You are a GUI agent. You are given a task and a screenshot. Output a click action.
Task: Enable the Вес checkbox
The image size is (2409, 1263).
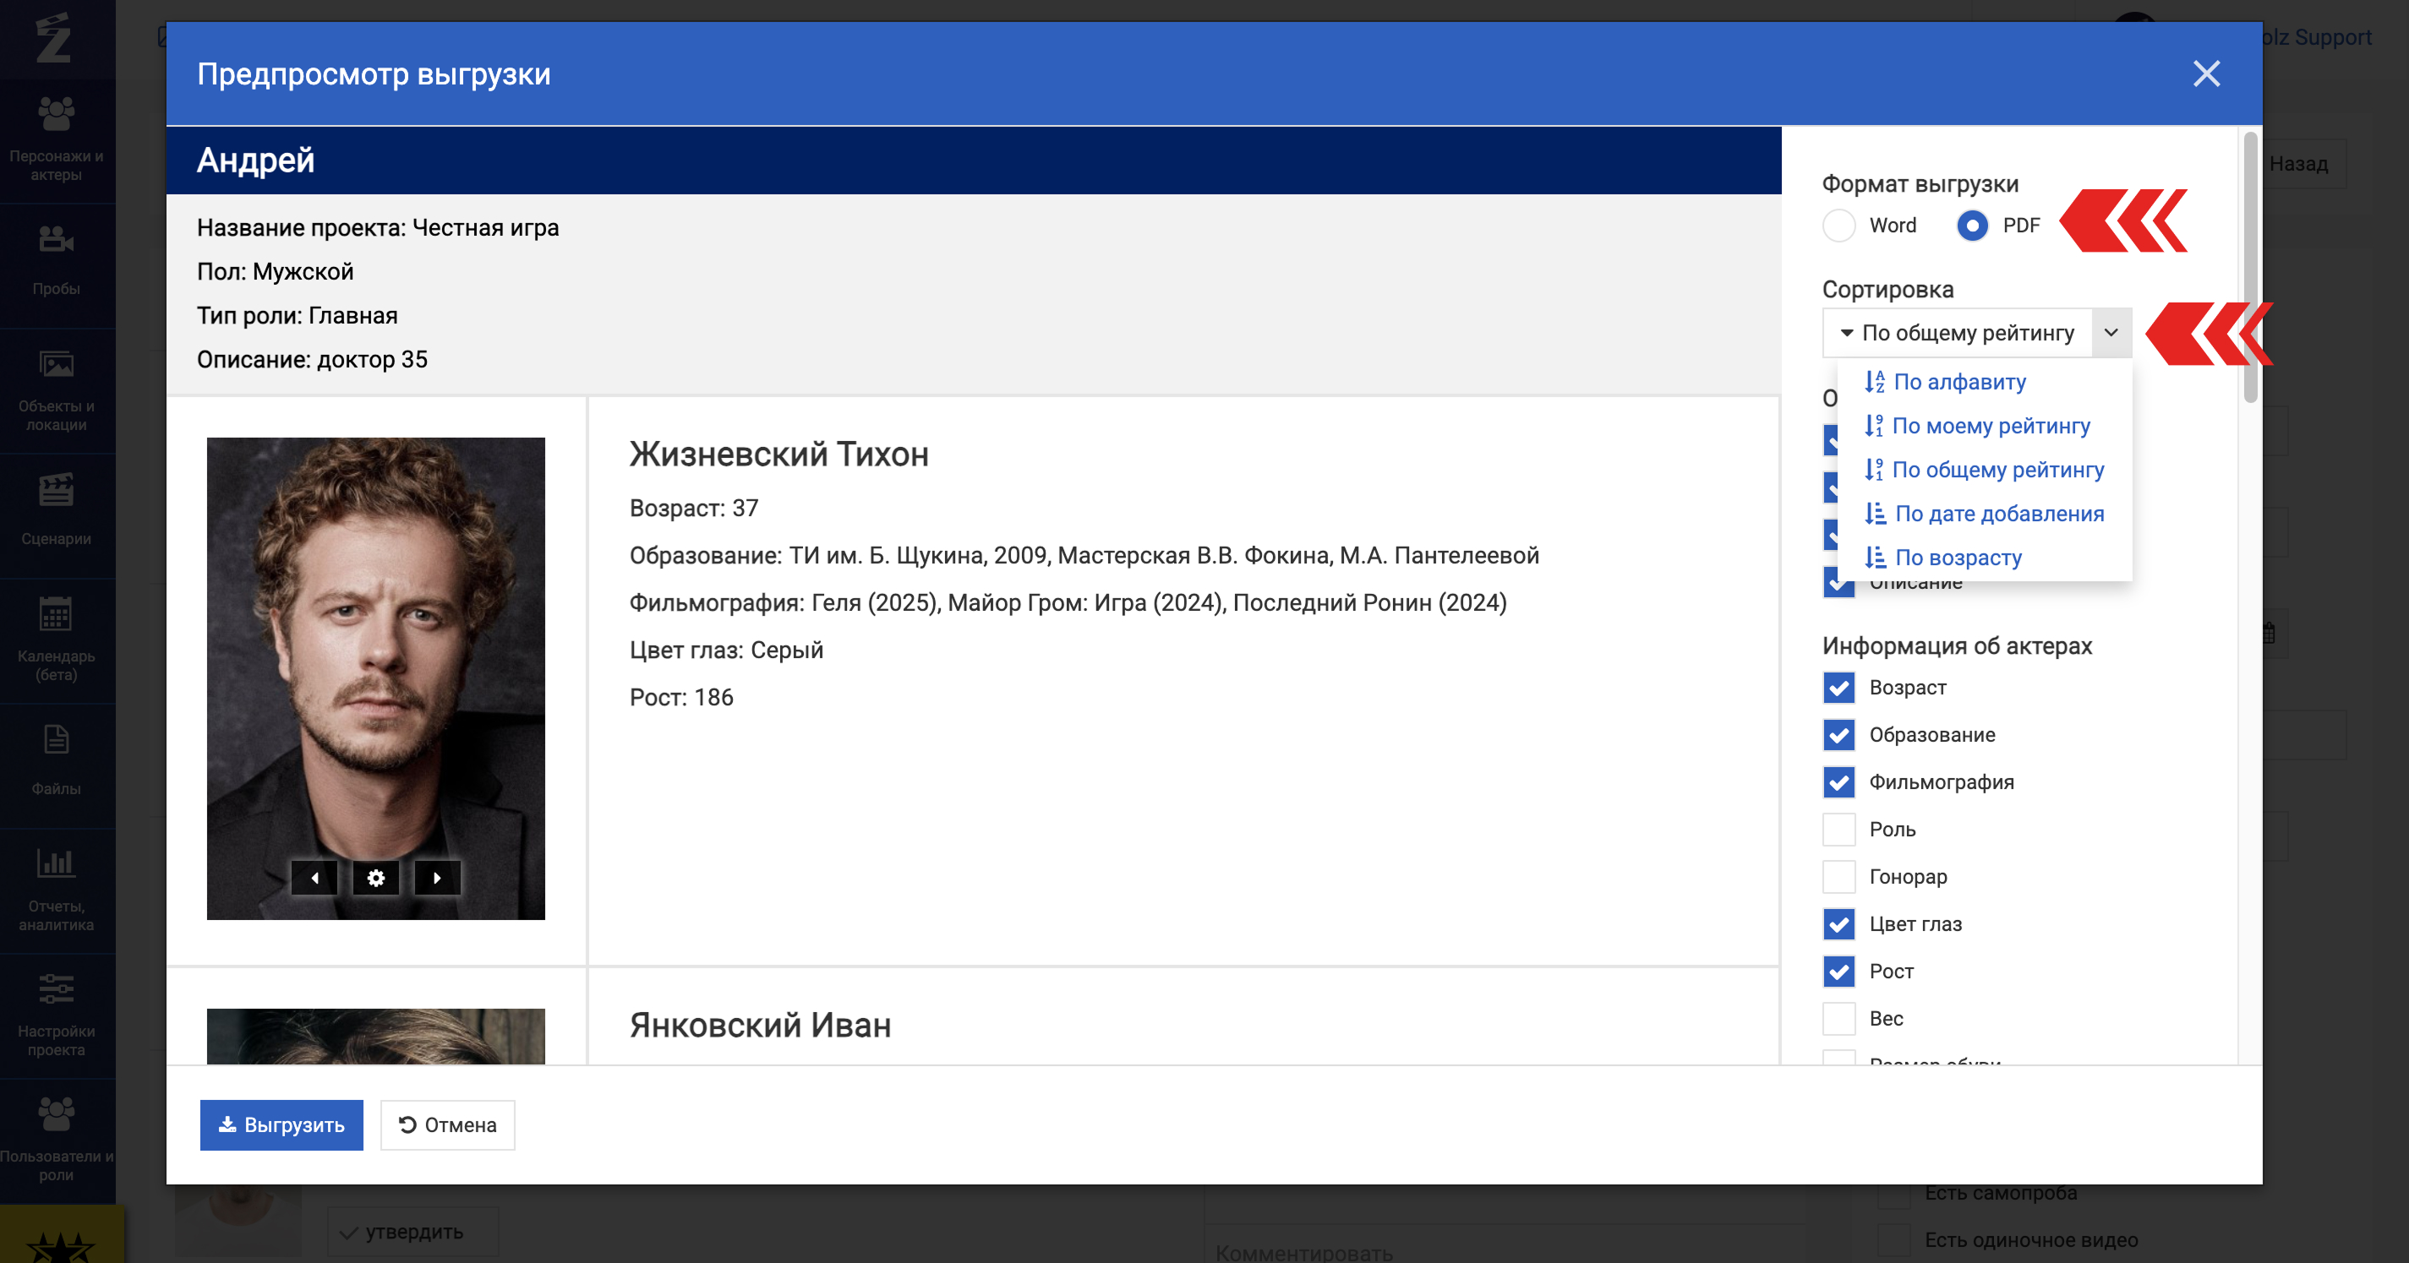tap(1839, 1018)
